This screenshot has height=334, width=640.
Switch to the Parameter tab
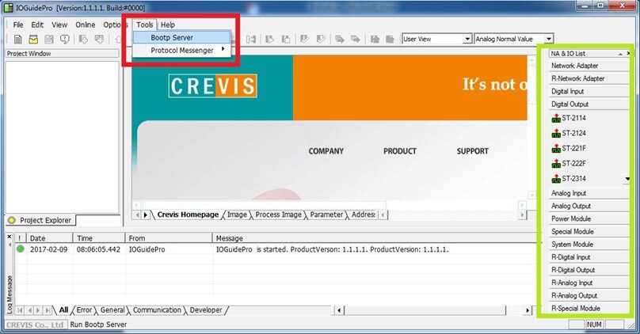point(326,214)
